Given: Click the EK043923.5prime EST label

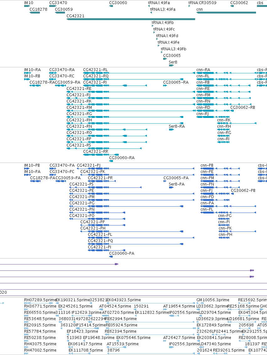Looking at the screenshot, I should point(124,300).
